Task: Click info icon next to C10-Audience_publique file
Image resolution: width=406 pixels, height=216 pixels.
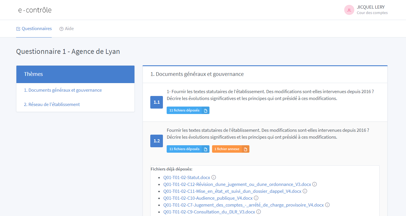Action: point(256,198)
